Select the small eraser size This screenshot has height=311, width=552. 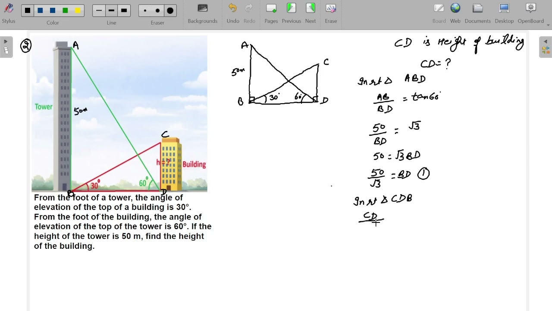click(145, 10)
